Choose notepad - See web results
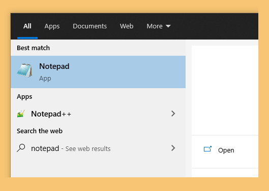This screenshot has height=191, width=269. (98, 148)
